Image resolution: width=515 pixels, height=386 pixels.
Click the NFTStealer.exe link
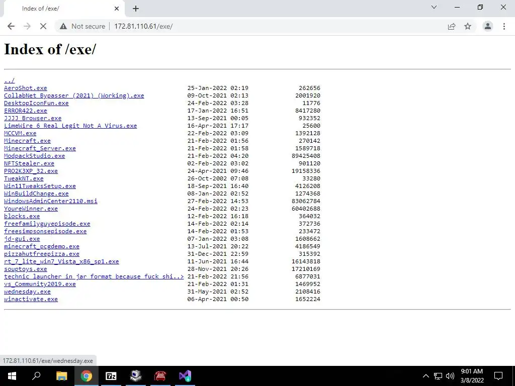point(29,163)
